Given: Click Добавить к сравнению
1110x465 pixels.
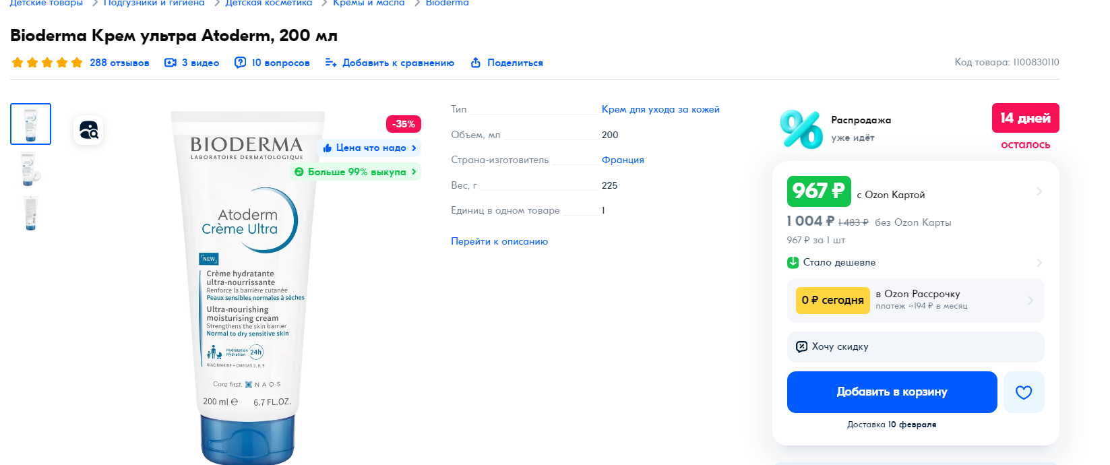Looking at the screenshot, I should coord(398,63).
